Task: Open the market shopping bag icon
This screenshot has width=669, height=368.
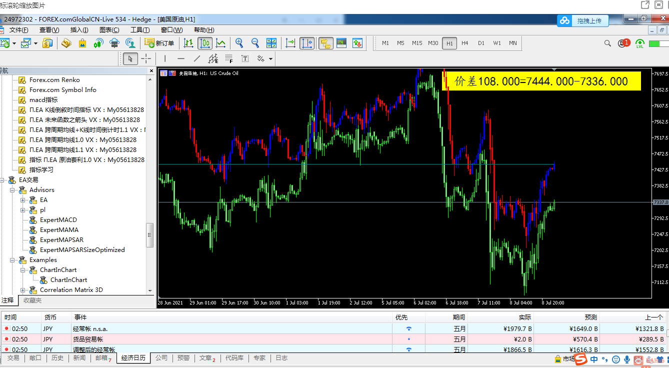Action: (82, 43)
